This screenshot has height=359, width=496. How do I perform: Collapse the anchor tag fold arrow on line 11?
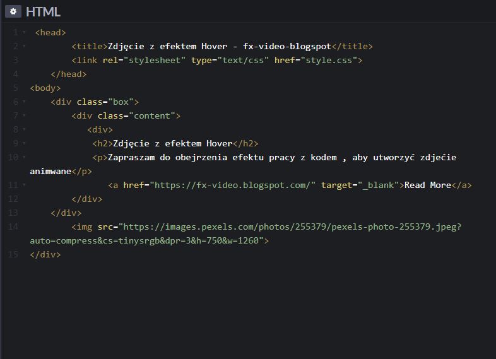[24, 185]
